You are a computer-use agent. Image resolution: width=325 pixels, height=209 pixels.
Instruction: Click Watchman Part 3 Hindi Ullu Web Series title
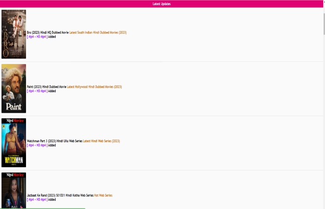click(54, 141)
